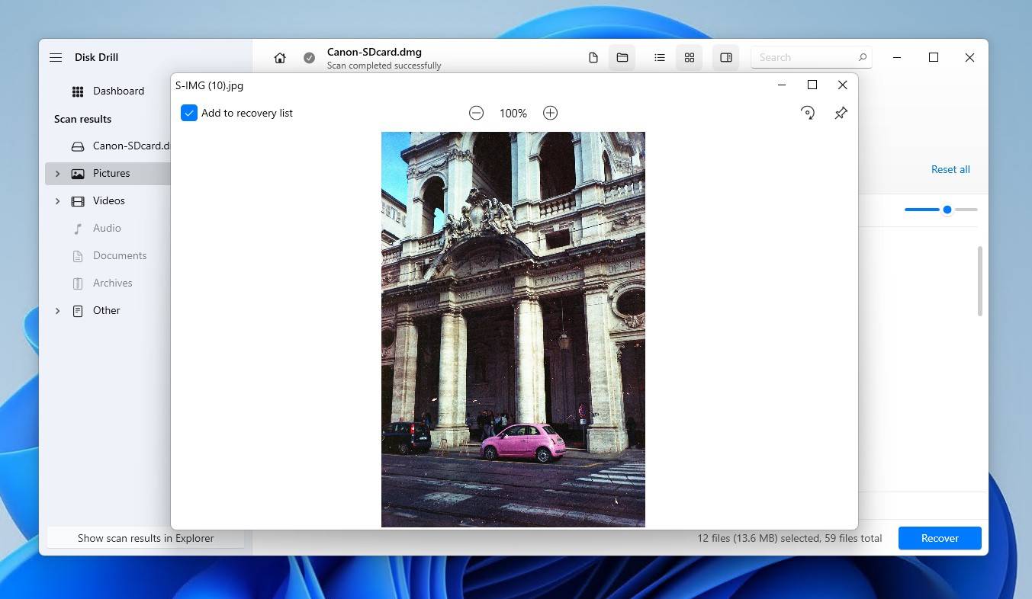Zoom in the preview image
This screenshot has height=599, width=1032.
pyautogui.click(x=550, y=113)
